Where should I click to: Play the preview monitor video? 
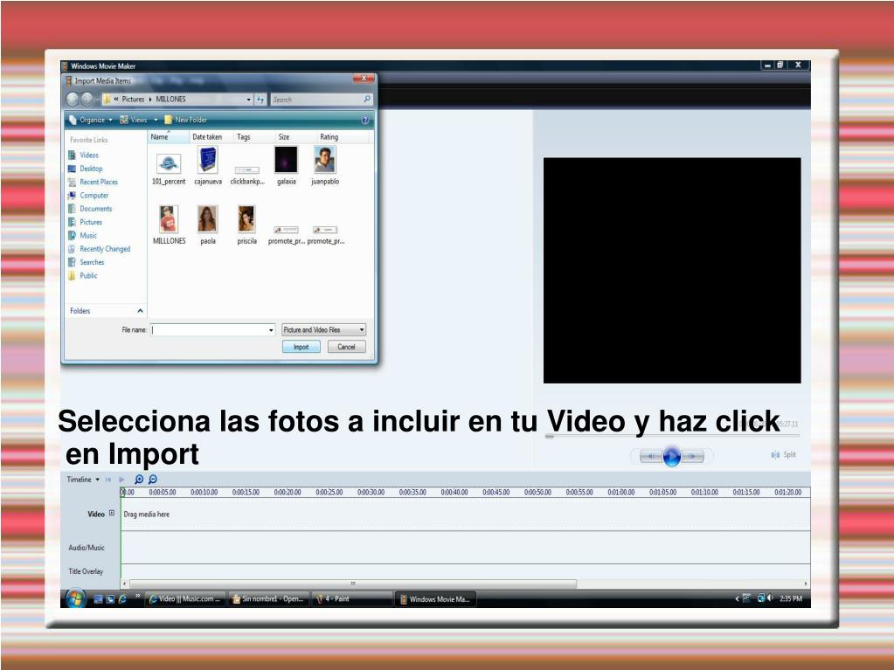[x=672, y=456]
